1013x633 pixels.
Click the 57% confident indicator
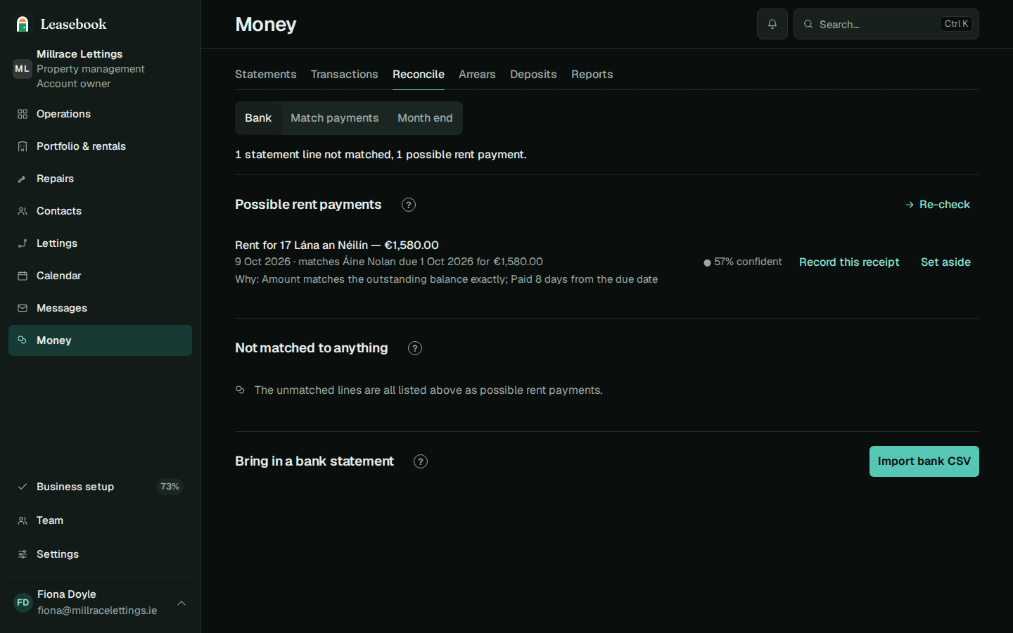(x=743, y=262)
